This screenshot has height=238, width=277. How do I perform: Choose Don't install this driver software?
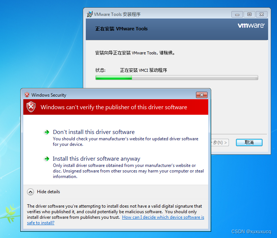point(94,132)
